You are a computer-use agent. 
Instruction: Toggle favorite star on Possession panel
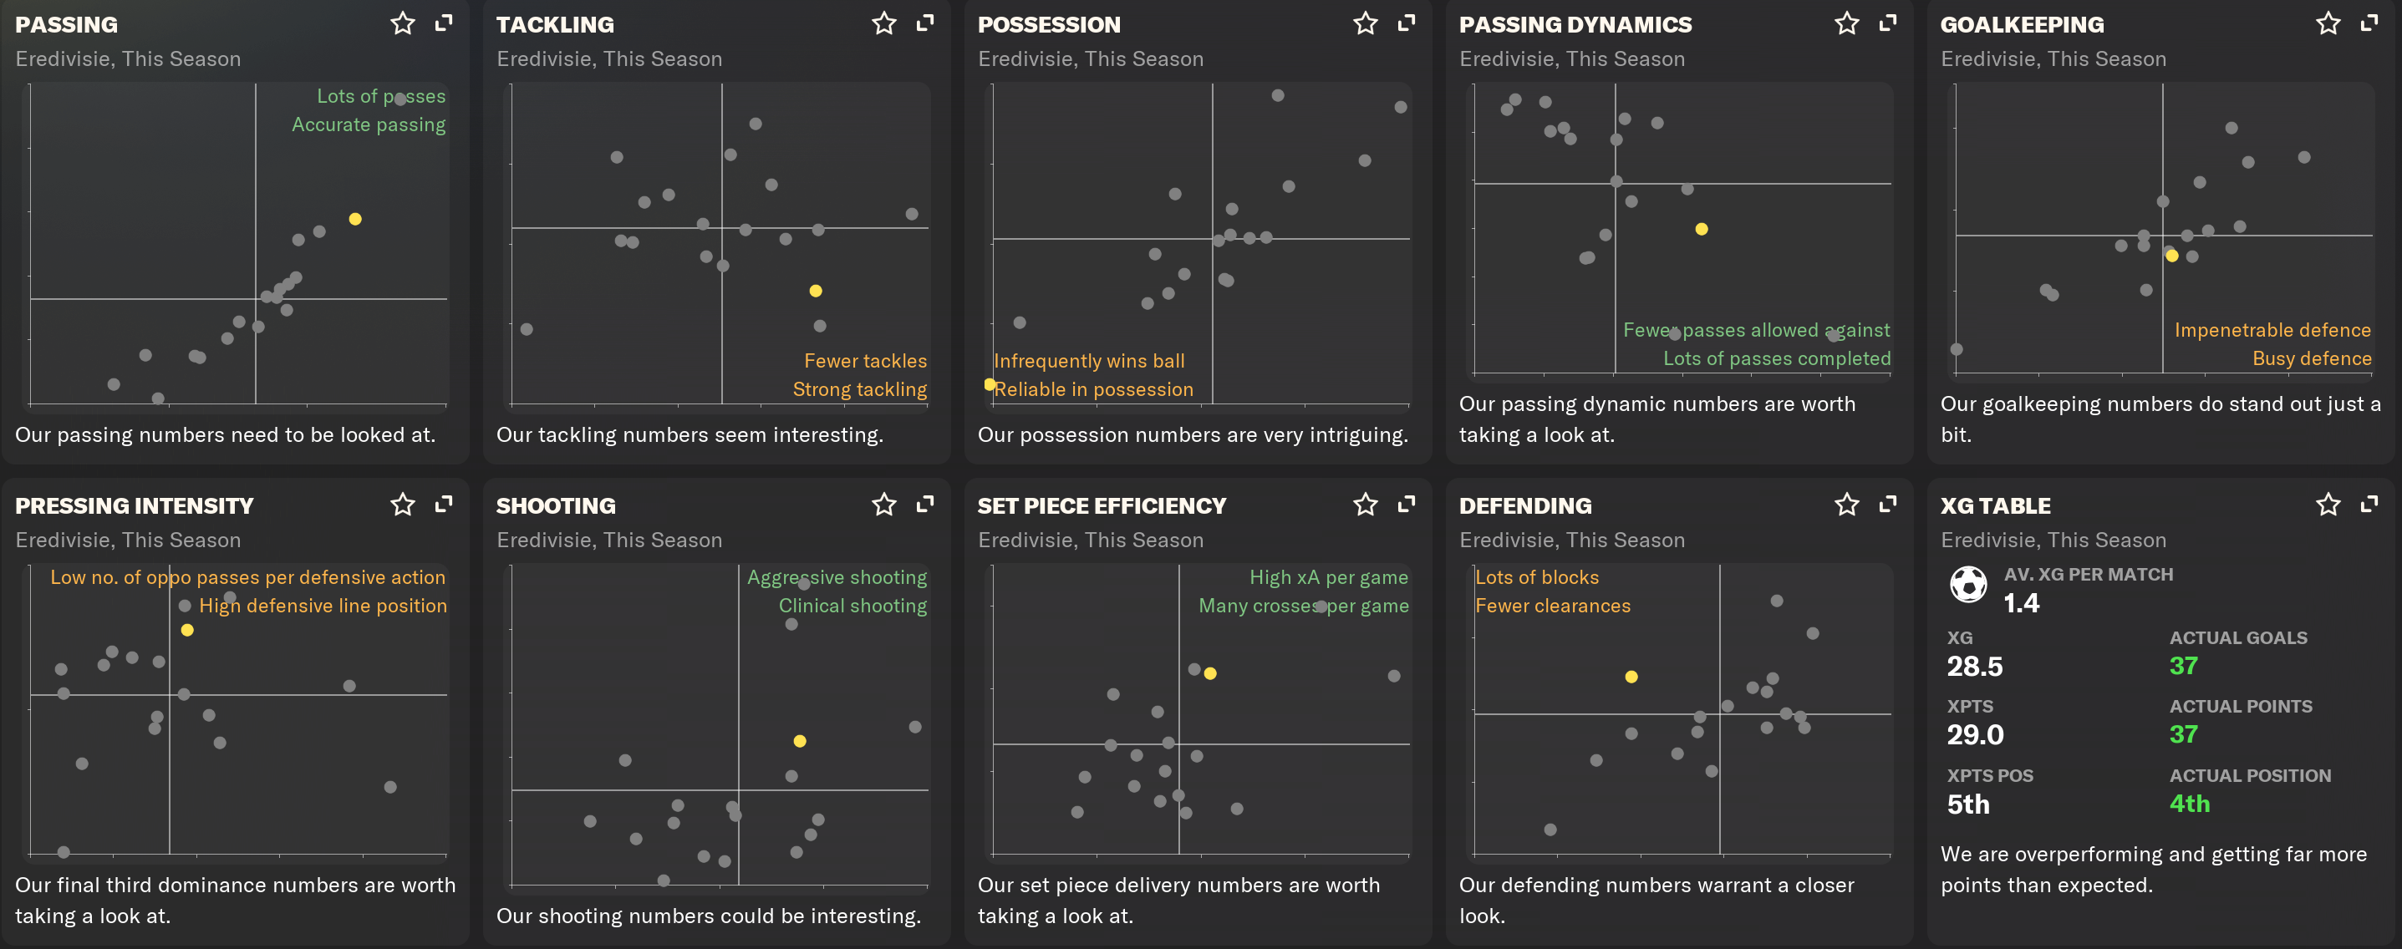pyautogui.click(x=1365, y=23)
